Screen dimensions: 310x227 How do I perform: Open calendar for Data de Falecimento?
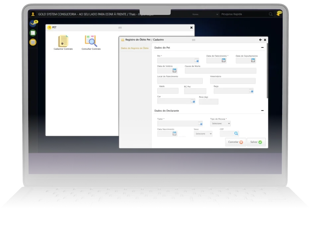point(223,60)
